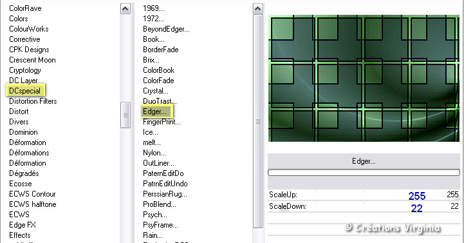Click the up arrow of the filter list scrollbar
Image resolution: width=464 pixels, height=243 pixels.
(258, 9)
